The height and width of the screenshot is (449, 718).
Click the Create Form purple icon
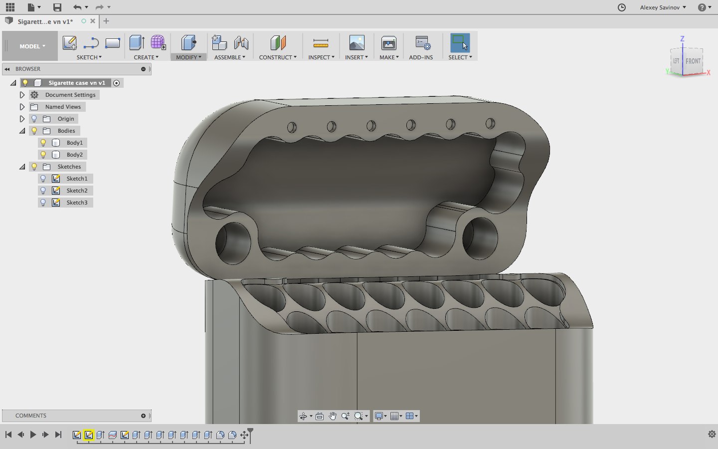point(158,43)
